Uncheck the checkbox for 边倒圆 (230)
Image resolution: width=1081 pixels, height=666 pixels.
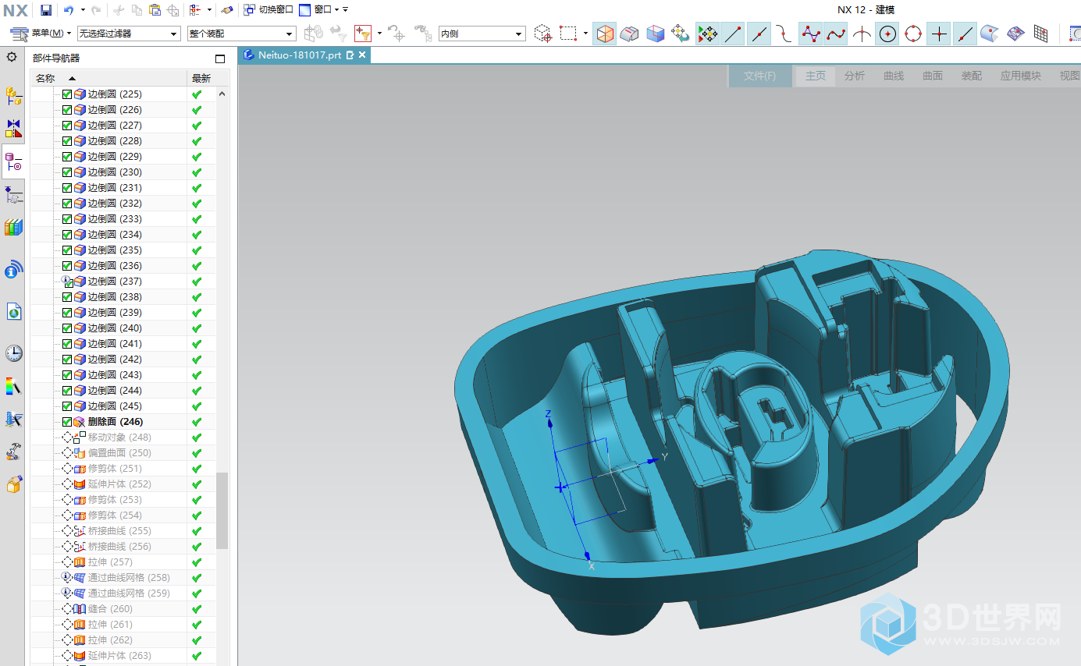point(67,172)
